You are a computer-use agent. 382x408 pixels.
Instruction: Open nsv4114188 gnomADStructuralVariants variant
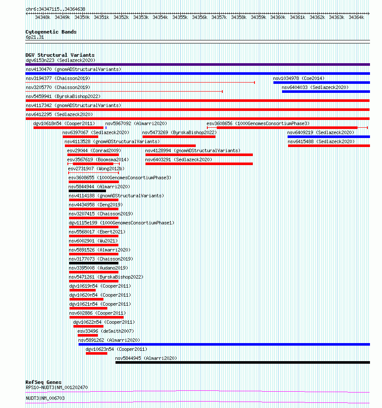[116, 196]
